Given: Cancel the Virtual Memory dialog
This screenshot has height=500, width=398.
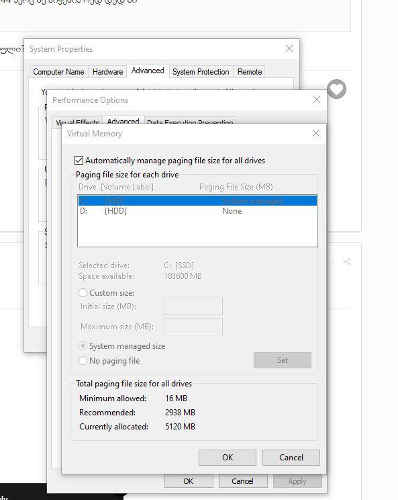Looking at the screenshot, I should pyautogui.click(x=291, y=458).
